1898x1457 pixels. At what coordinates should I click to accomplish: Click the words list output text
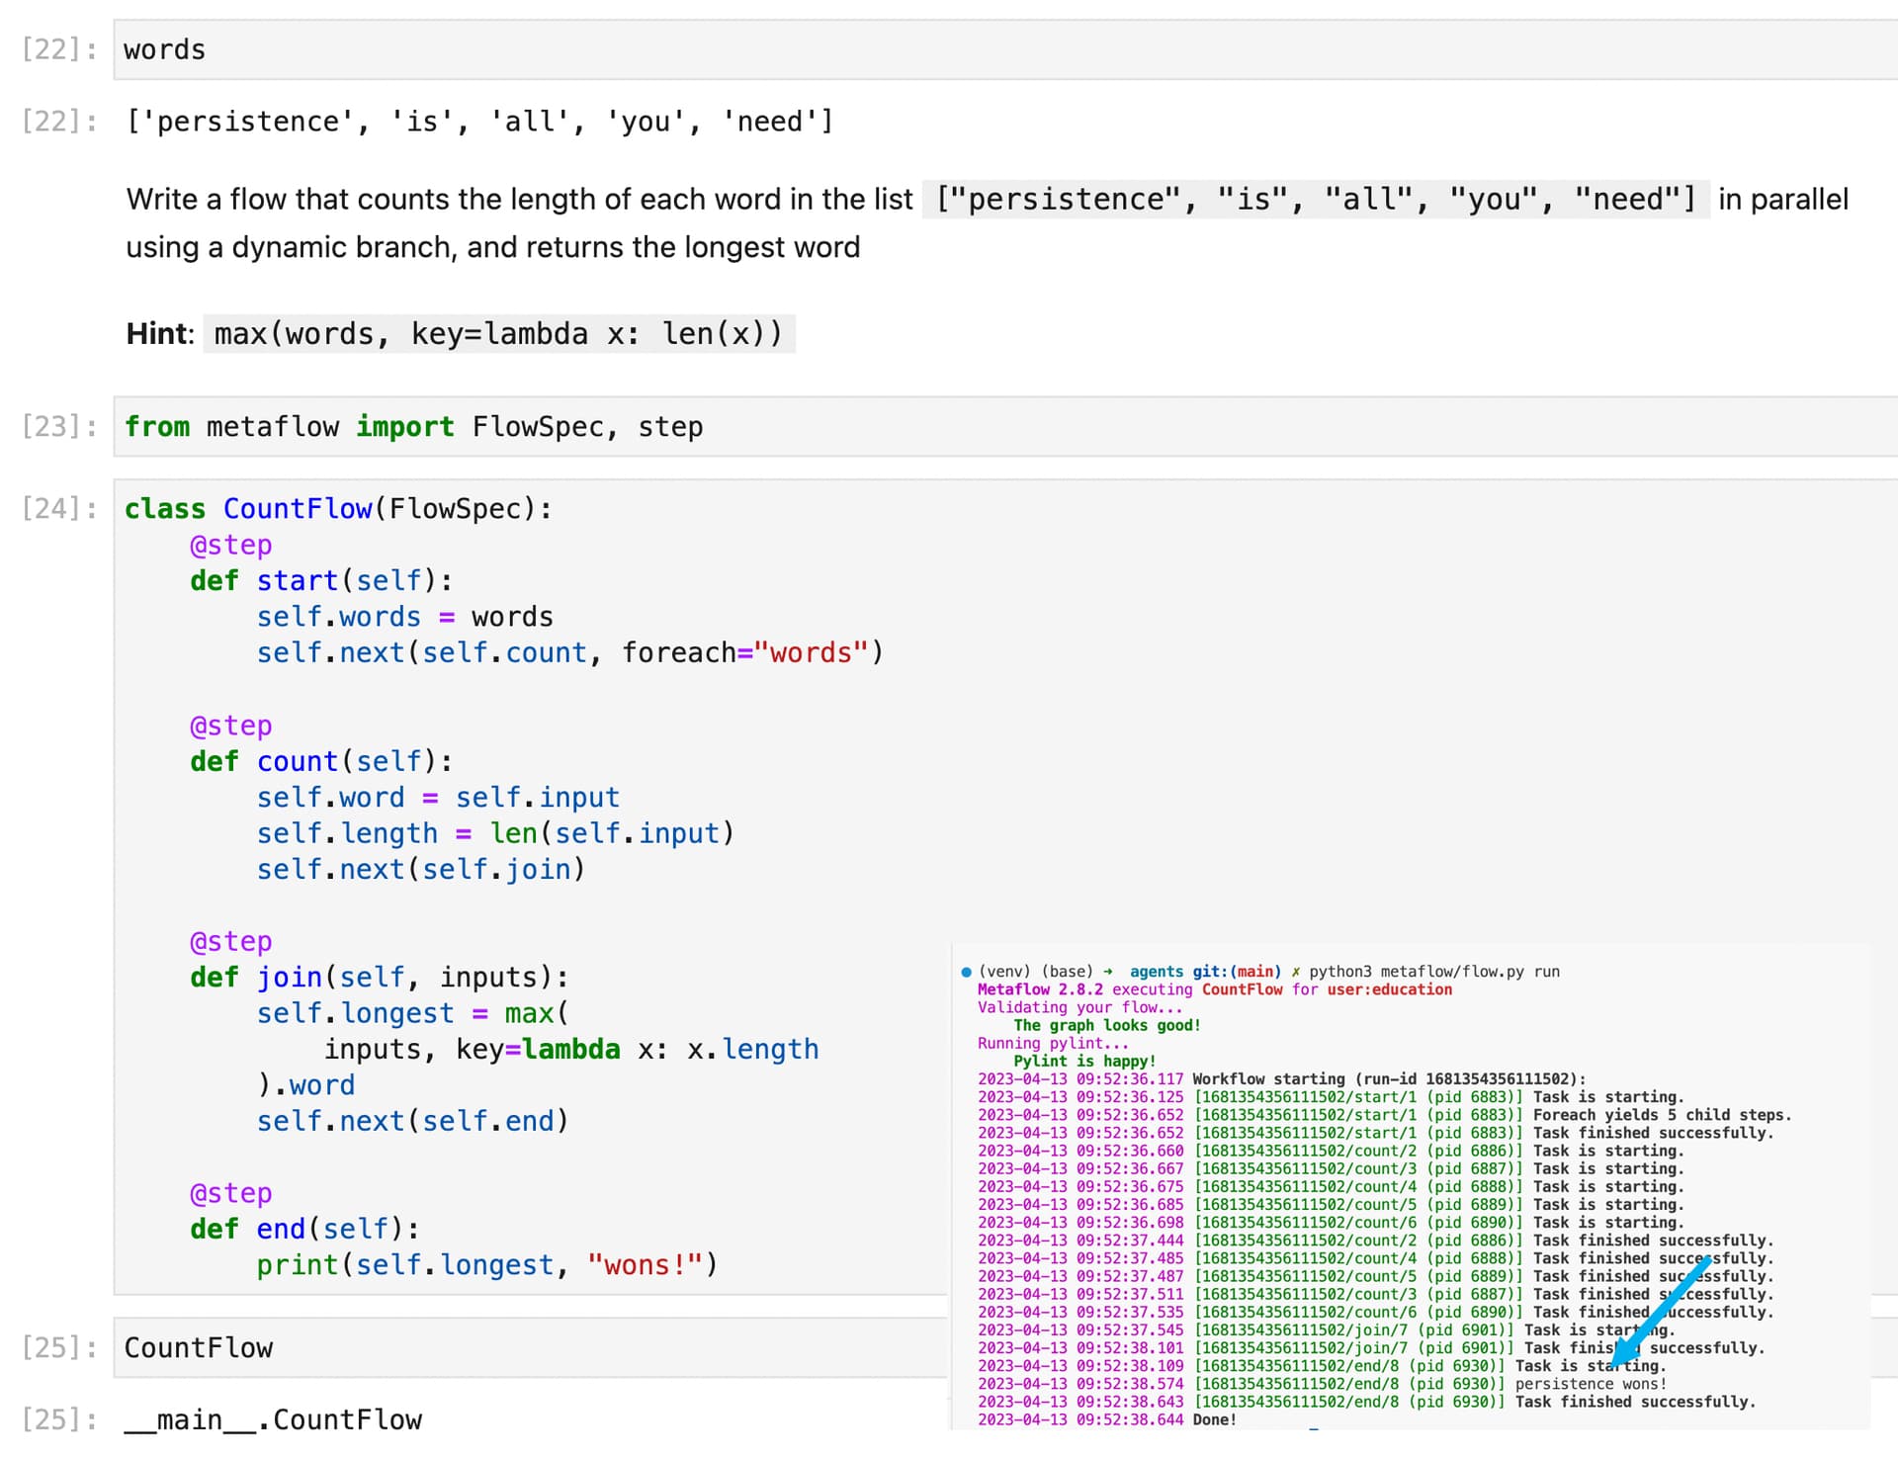point(480,122)
